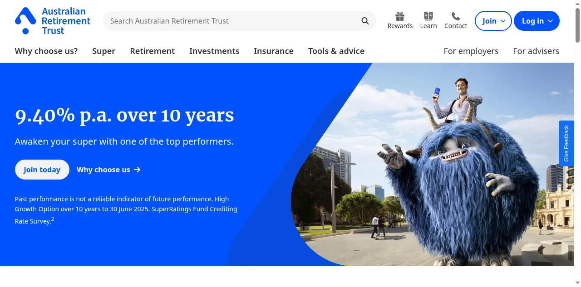Follow the Why choose us hero link
Screen dimensions: 581x287
point(108,170)
